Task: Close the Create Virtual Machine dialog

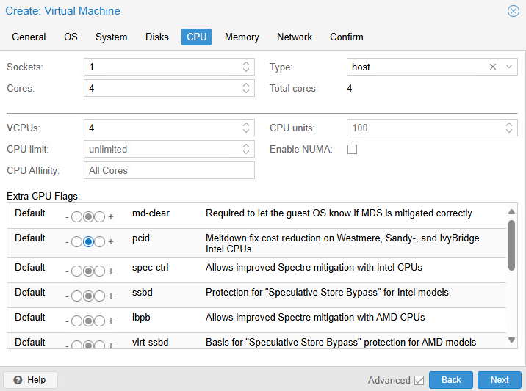Action: click(x=513, y=11)
